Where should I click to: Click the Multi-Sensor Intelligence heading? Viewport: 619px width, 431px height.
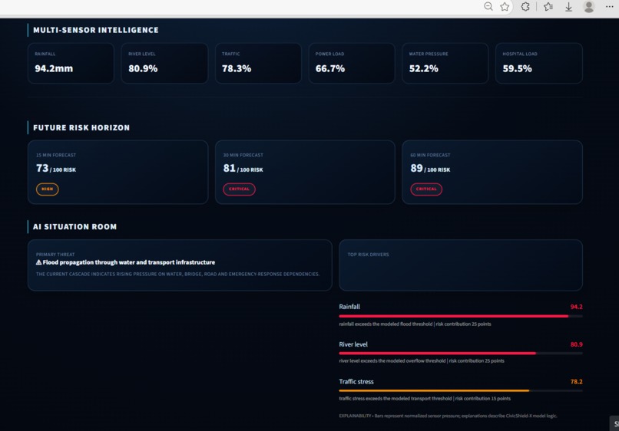pos(96,30)
